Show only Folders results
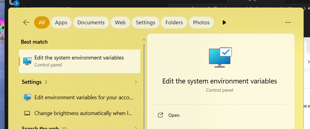 tap(174, 22)
